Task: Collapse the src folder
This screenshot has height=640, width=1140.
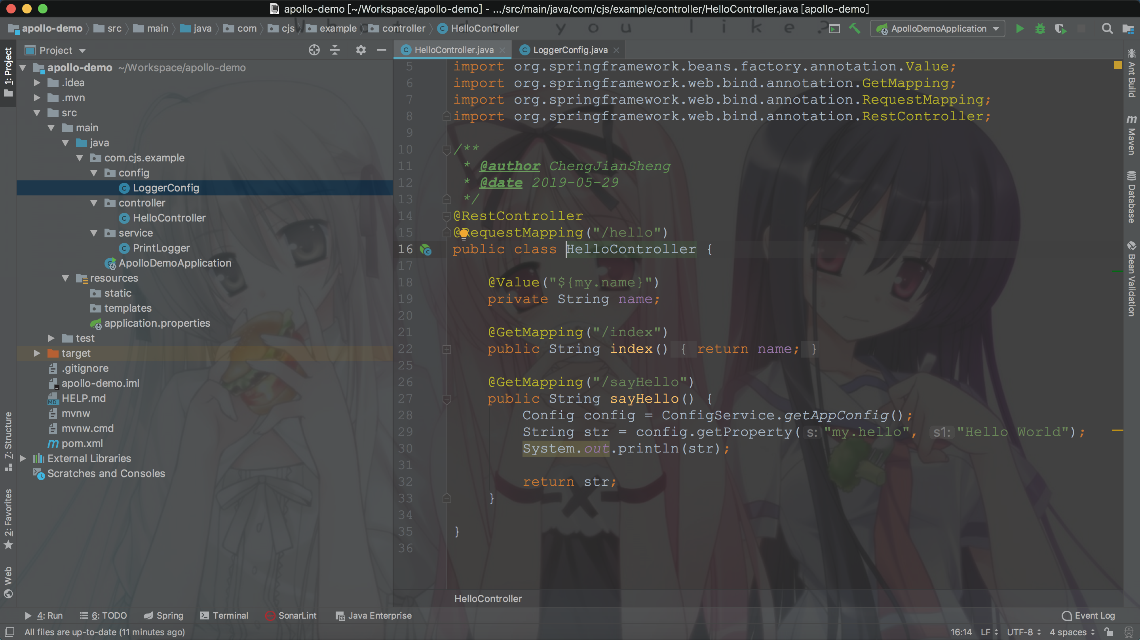Action: [x=37, y=113]
